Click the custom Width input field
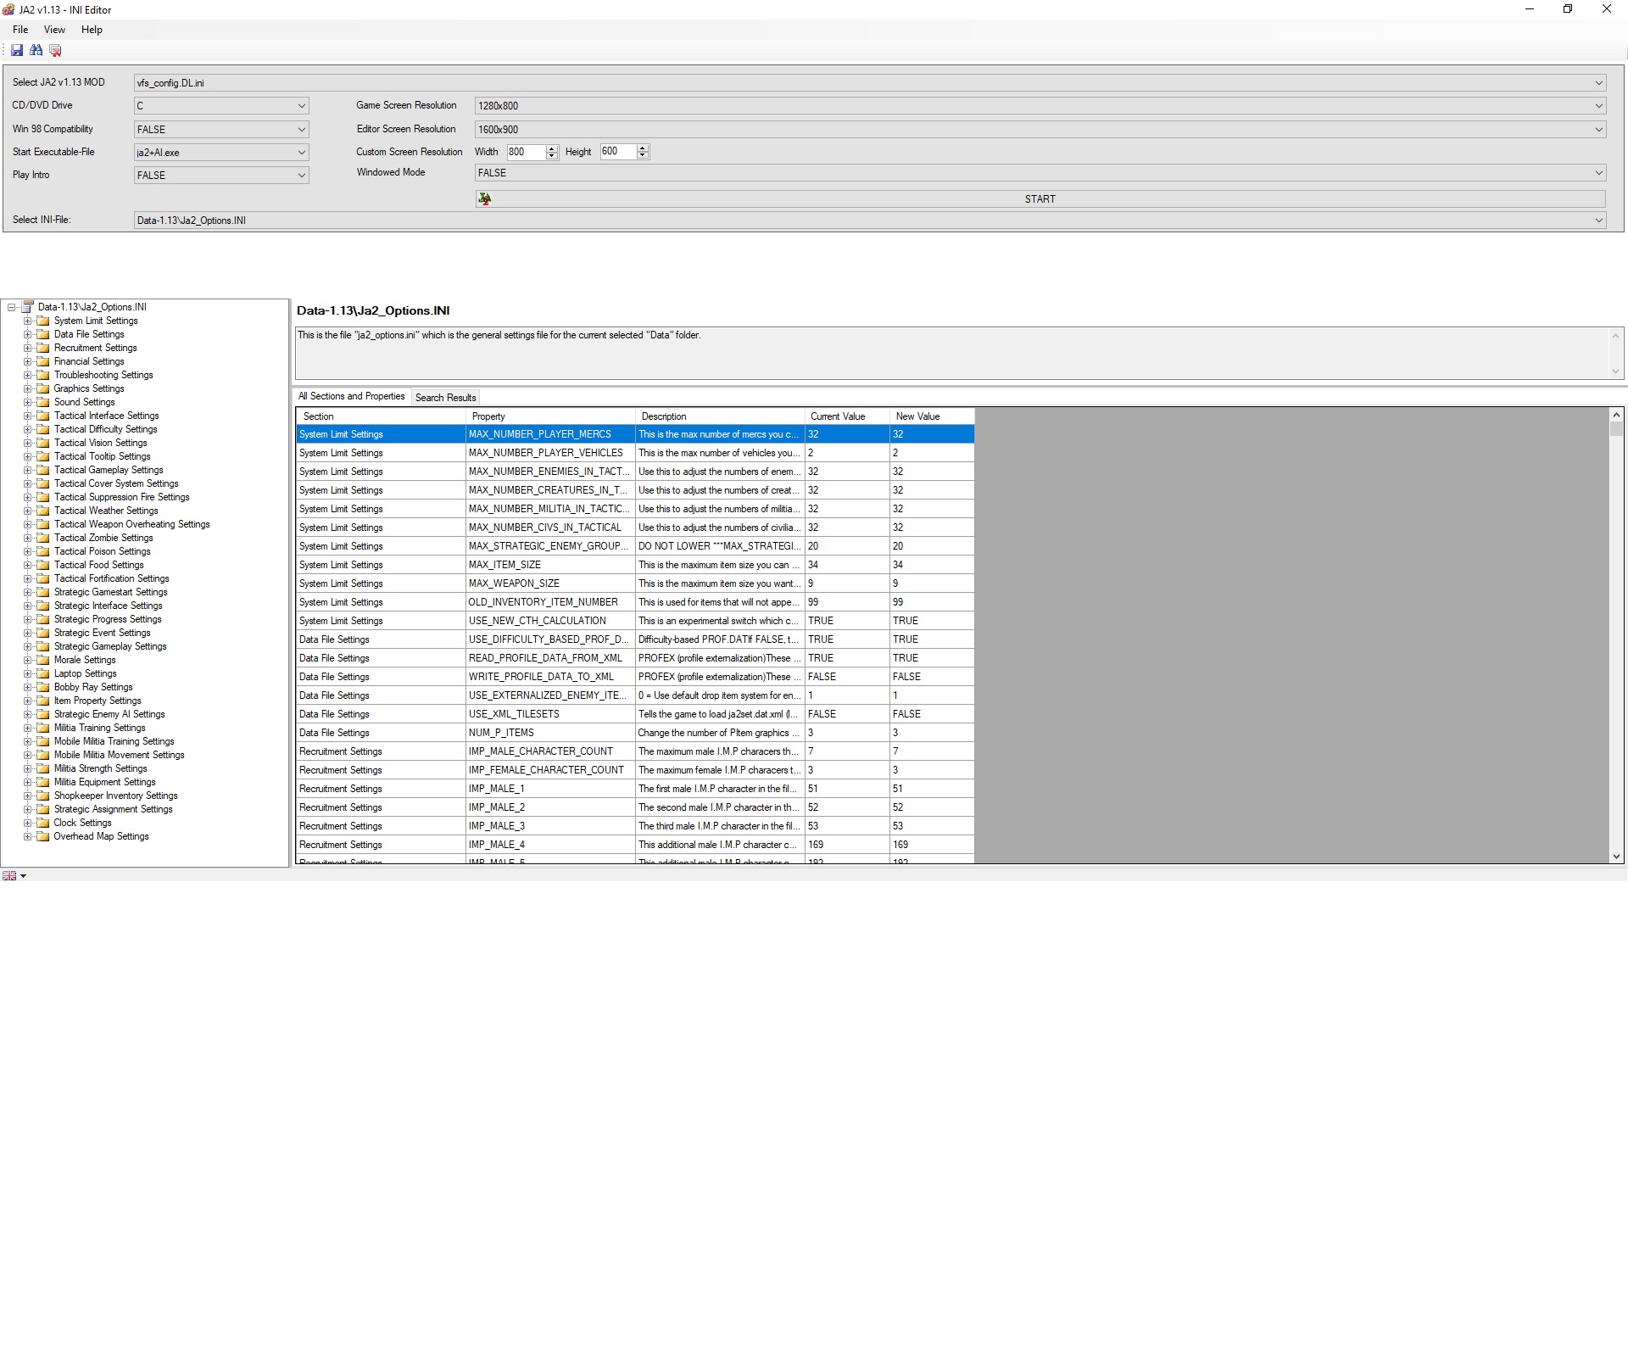Viewport: 1628px width, 1368px height. point(527,152)
